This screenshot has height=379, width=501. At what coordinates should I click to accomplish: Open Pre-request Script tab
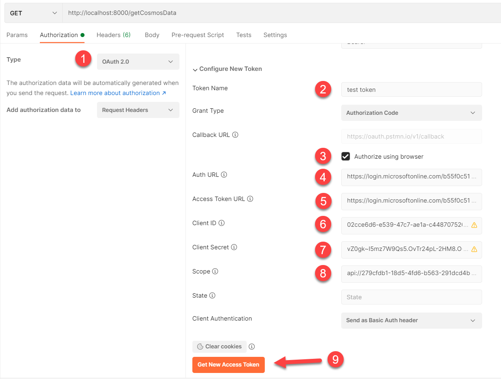tap(198, 35)
